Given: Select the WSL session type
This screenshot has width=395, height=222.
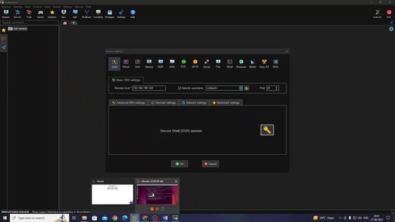Looking at the screenshot, I should click(276, 64).
